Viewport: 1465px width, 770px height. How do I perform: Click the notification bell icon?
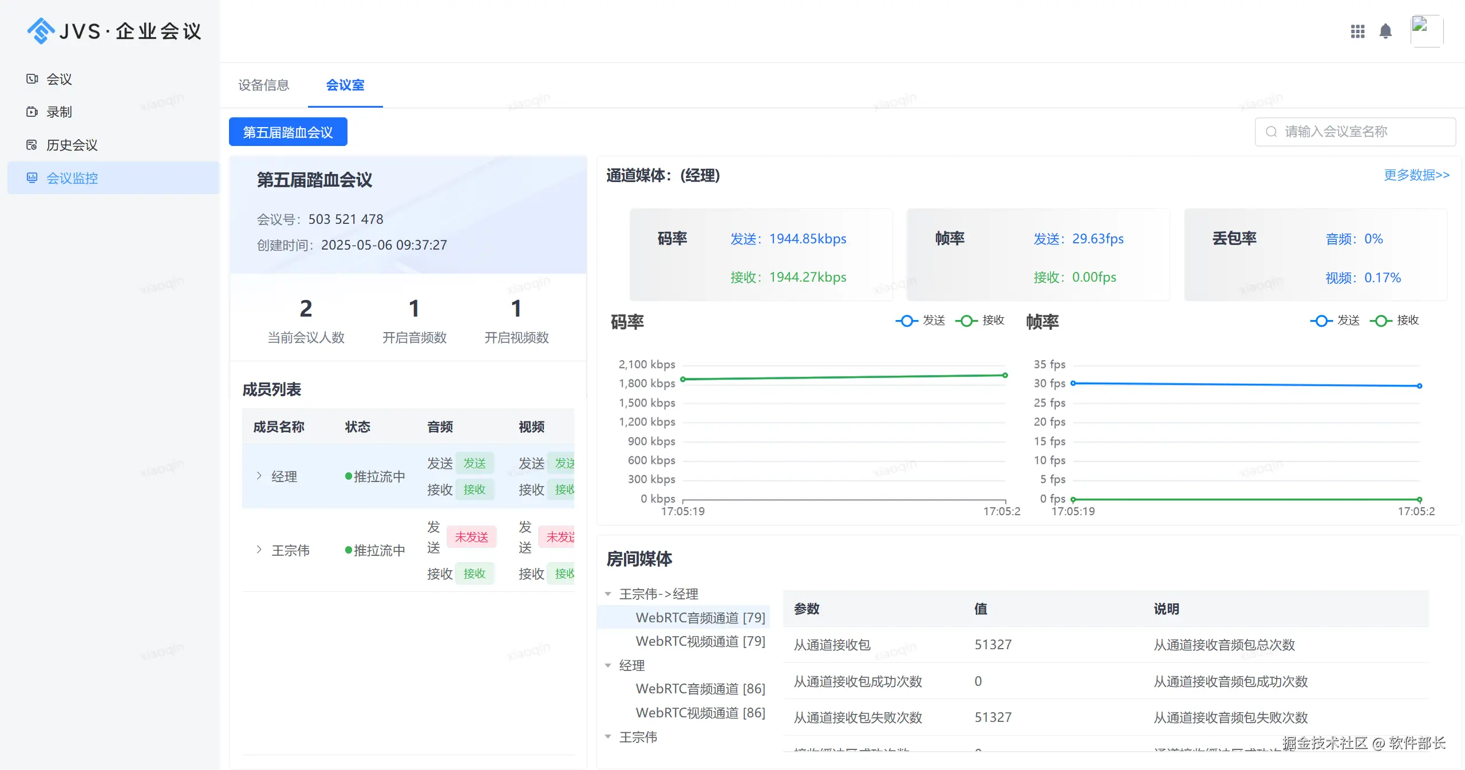click(1385, 31)
